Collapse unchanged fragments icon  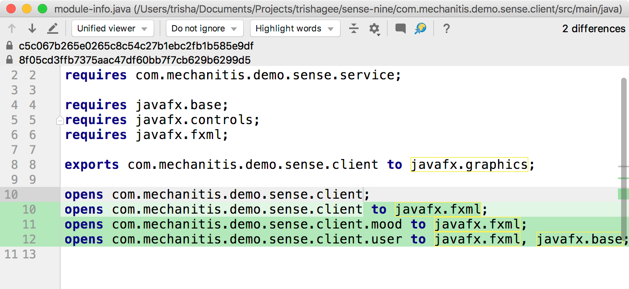[x=354, y=28]
